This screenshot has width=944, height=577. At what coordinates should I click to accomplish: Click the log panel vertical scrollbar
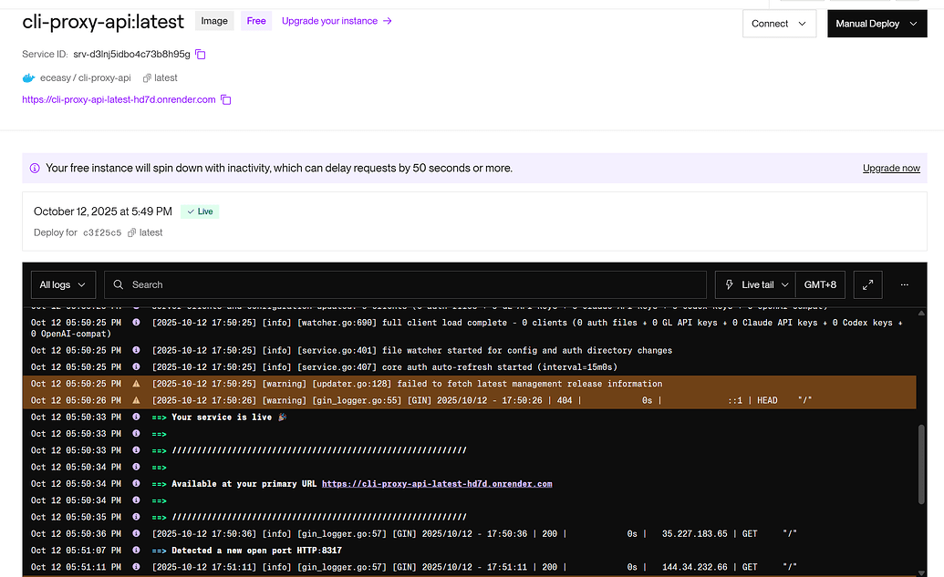[921, 465]
